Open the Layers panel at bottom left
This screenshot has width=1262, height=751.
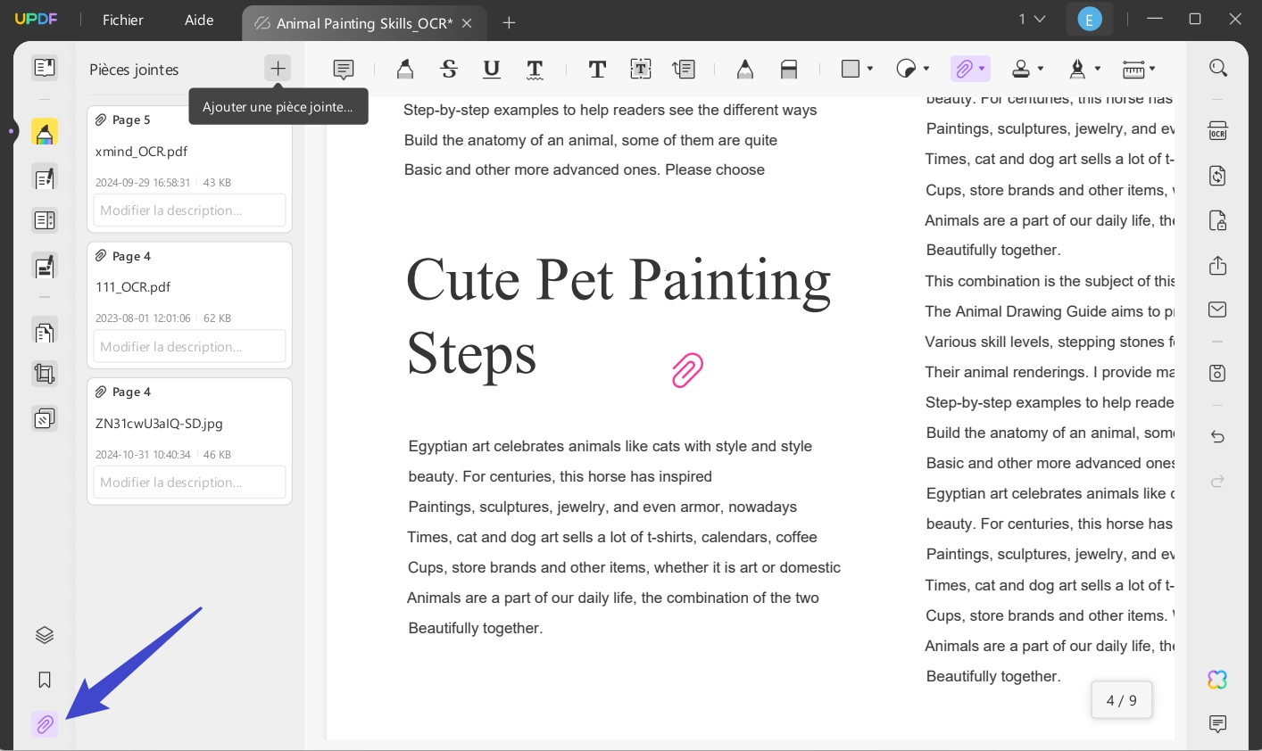point(45,634)
